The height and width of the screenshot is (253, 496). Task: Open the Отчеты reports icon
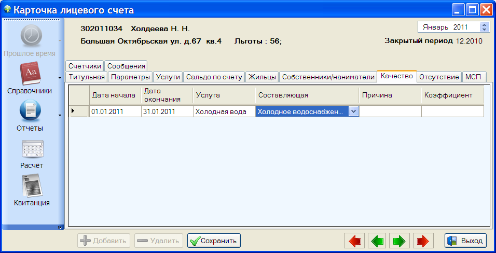30,111
